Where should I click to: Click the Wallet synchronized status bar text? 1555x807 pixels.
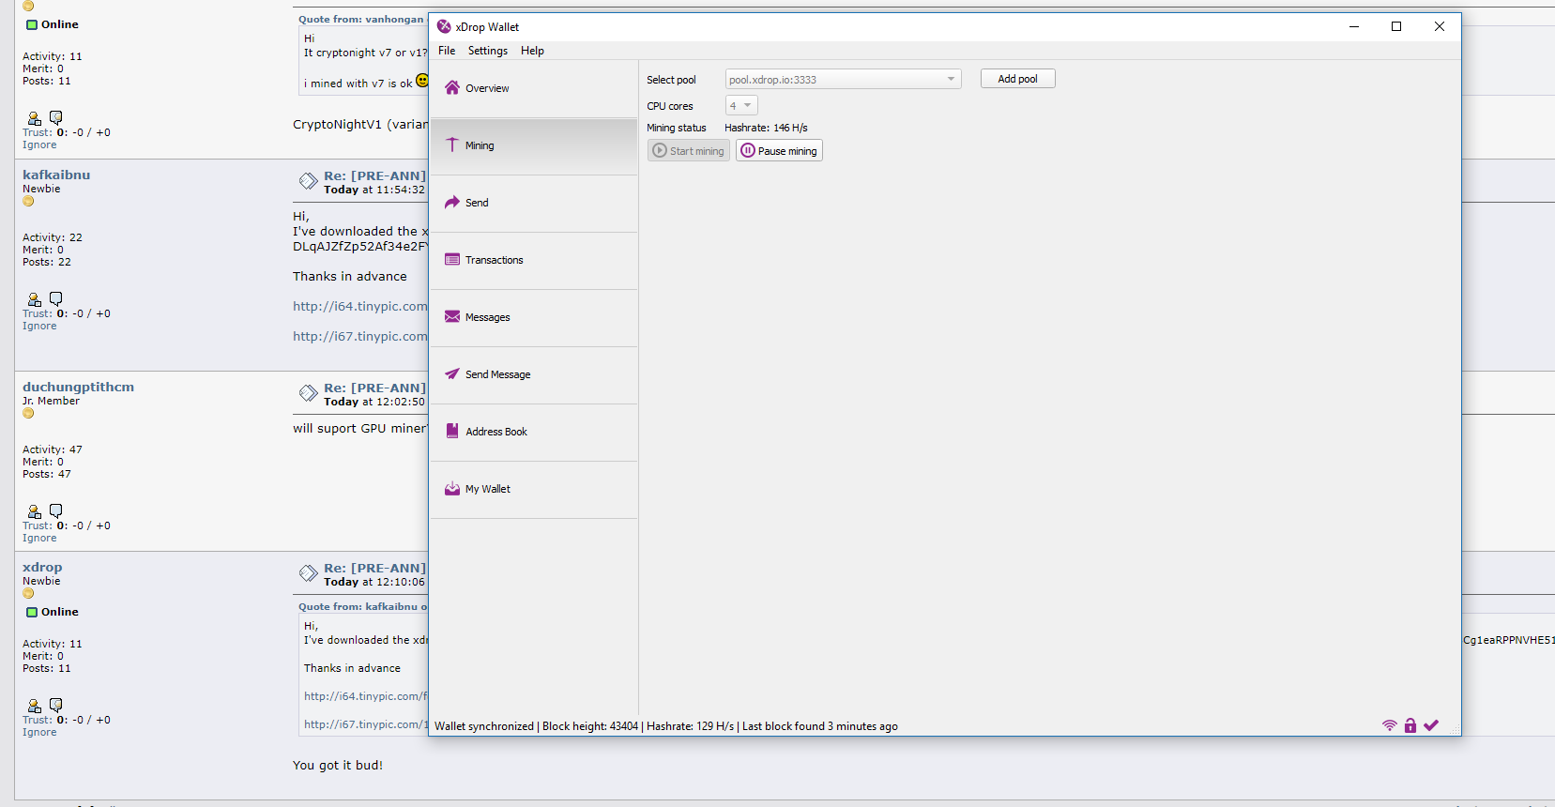pyautogui.click(x=484, y=726)
